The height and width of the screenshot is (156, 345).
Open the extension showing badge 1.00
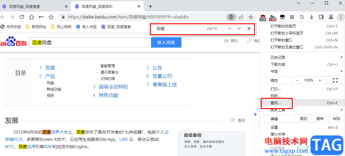(273, 18)
